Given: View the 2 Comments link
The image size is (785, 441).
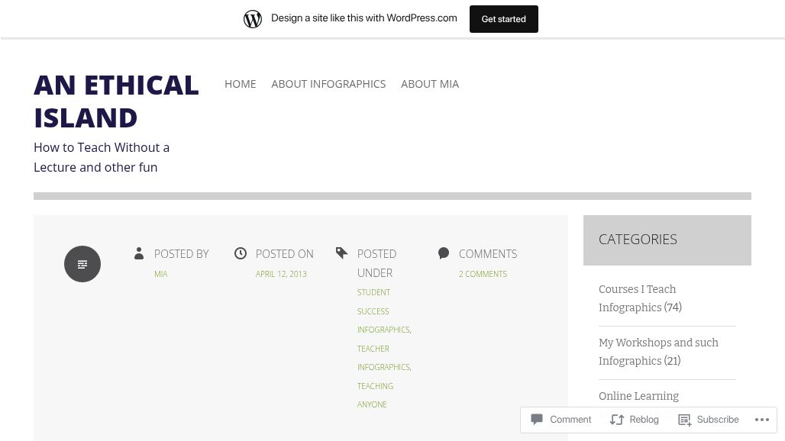Looking at the screenshot, I should pyautogui.click(x=483, y=274).
